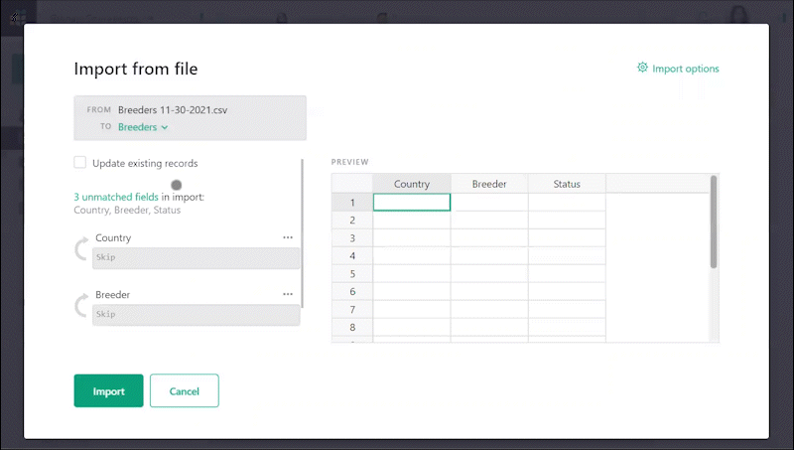This screenshot has width=794, height=450.
Task: Enable the Update existing records checkbox
Action: pos(80,163)
